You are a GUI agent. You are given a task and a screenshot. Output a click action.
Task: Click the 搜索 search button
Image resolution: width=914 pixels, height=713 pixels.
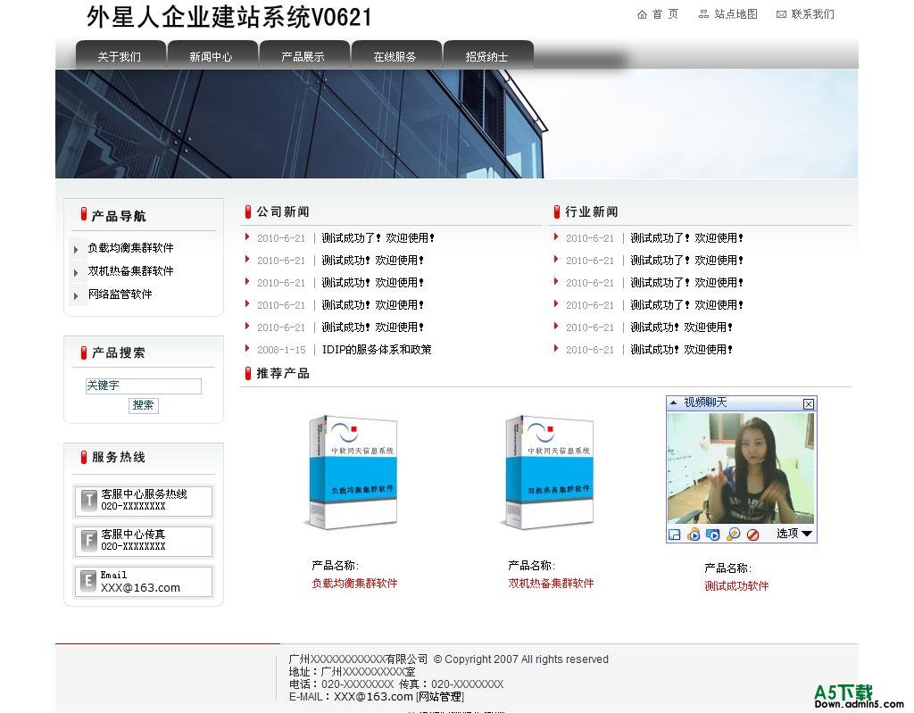(x=144, y=405)
